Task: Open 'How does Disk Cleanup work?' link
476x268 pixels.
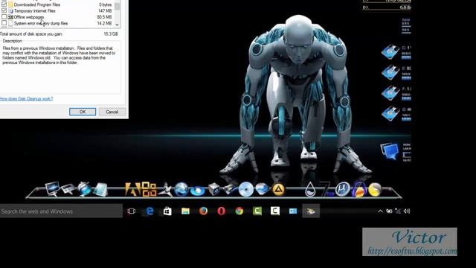Action: 27,99
